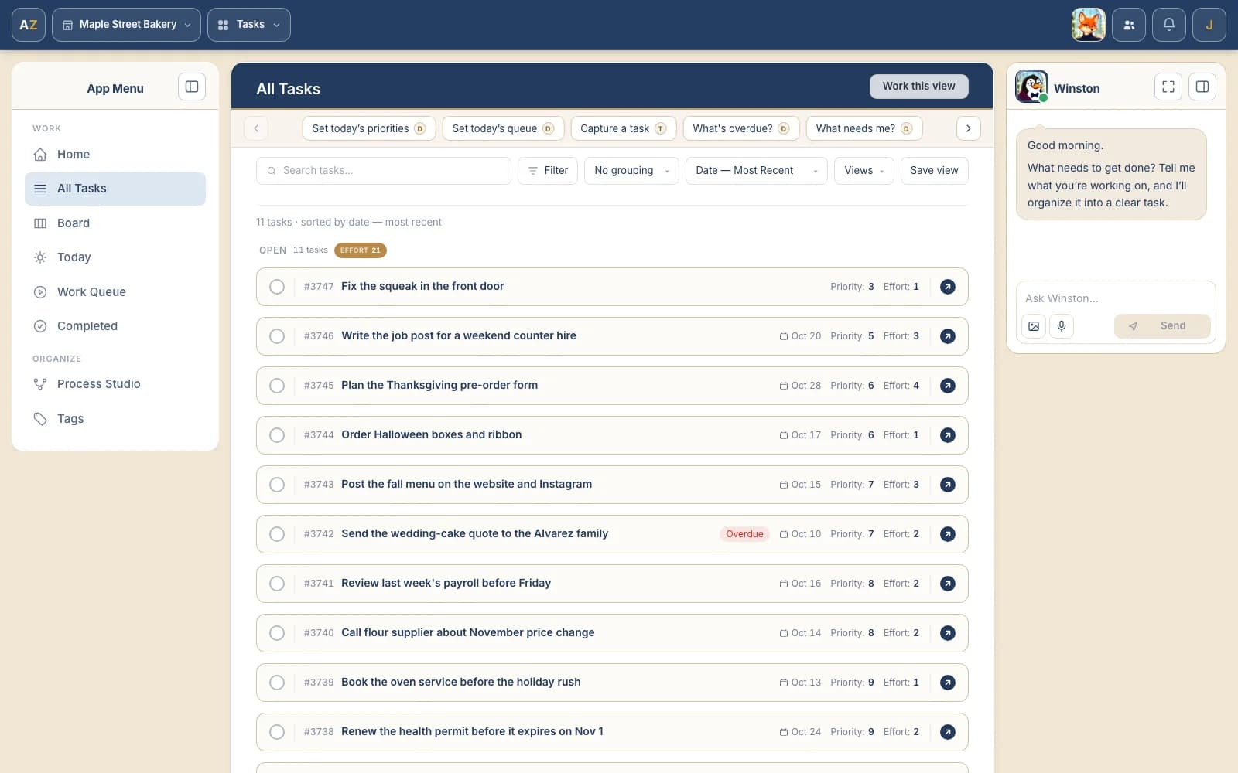Focus the 'Search tasks...' field

pyautogui.click(x=384, y=171)
